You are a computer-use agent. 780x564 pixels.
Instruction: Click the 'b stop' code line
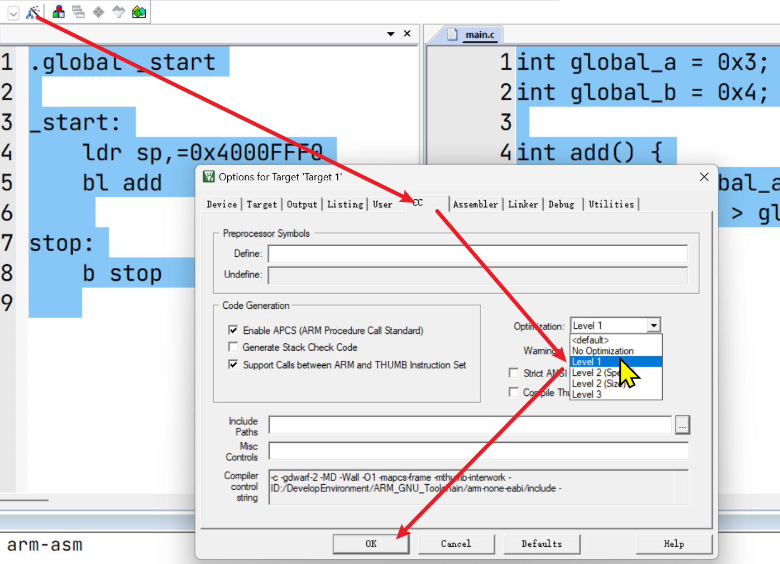pos(122,273)
